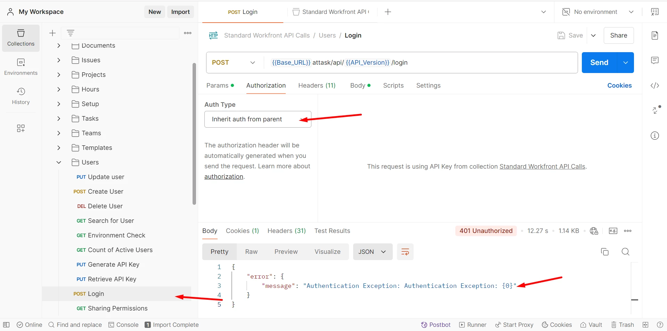Viewport: 667px width, 331px height.
Task: Switch to the Headers (11) request tab
Action: (317, 86)
